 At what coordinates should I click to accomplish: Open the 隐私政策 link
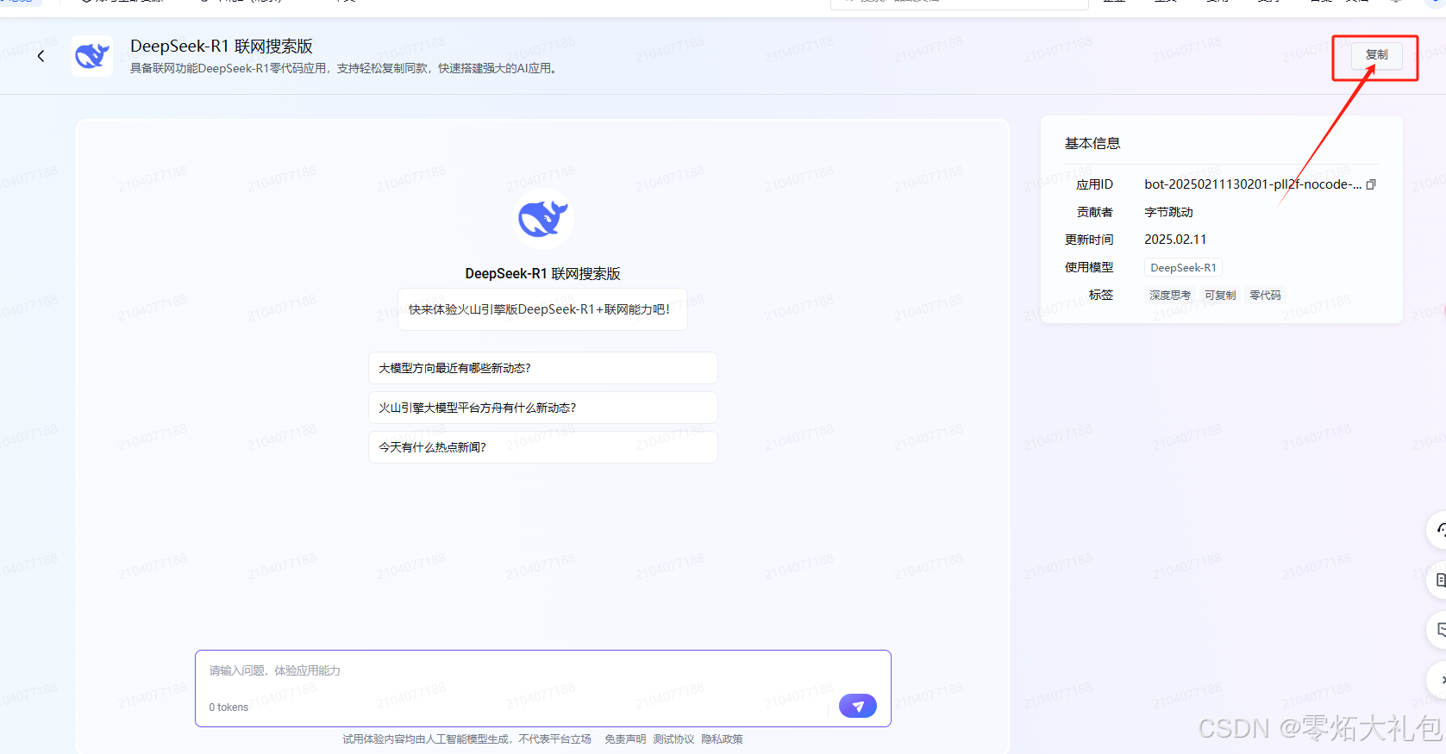pos(722,739)
